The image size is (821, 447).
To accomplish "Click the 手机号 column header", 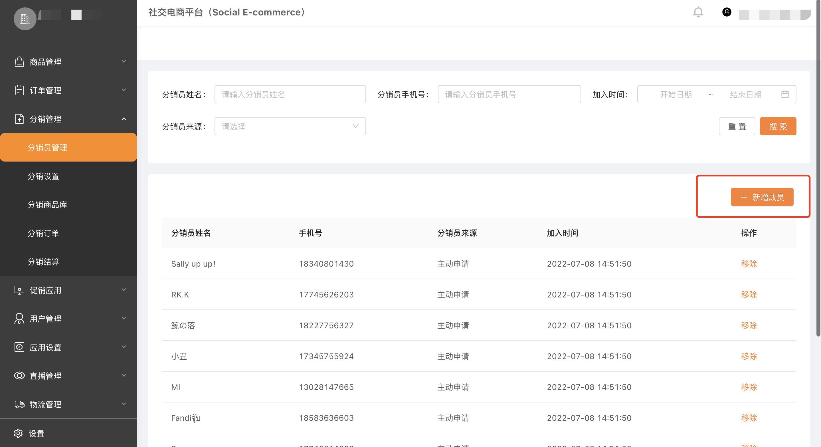I will [x=310, y=233].
